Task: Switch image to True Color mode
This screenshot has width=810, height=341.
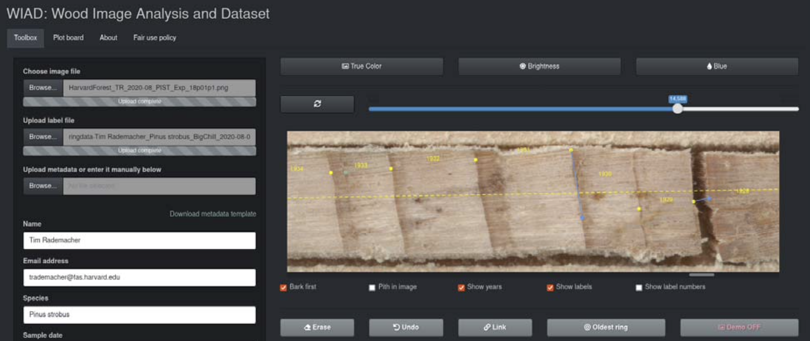Action: [361, 67]
